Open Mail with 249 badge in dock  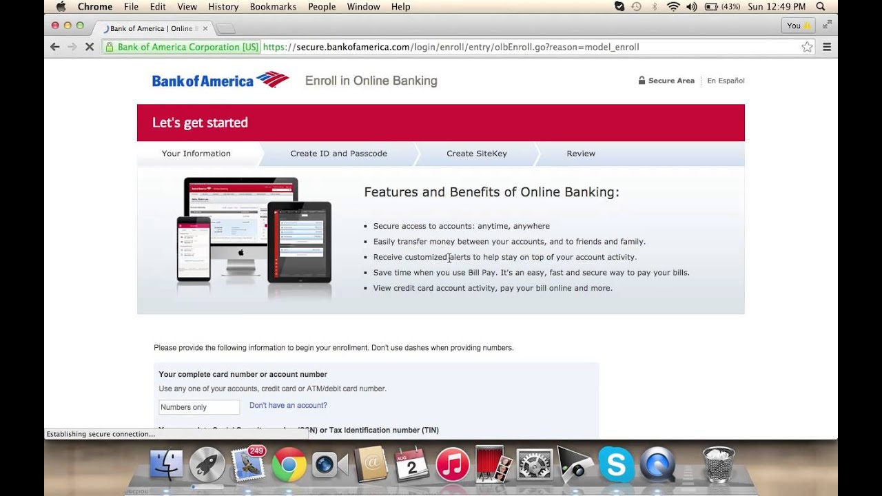[248, 464]
